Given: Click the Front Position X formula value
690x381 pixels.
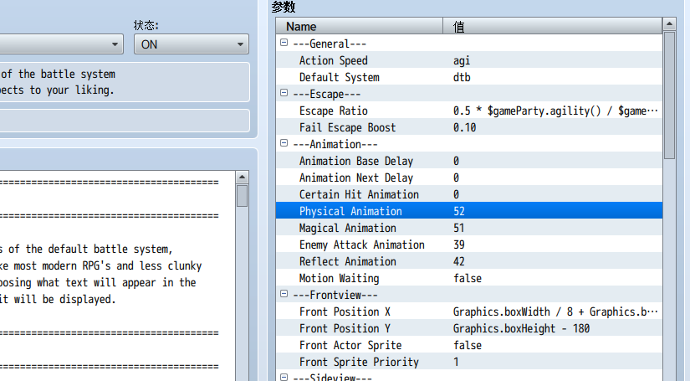Looking at the screenshot, I should coord(555,311).
